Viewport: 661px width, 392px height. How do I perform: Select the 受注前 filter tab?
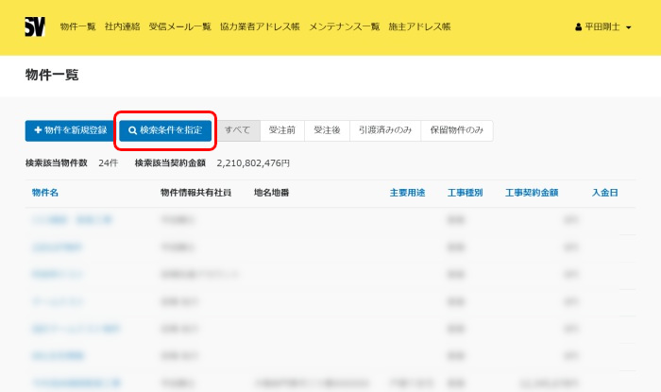click(282, 130)
